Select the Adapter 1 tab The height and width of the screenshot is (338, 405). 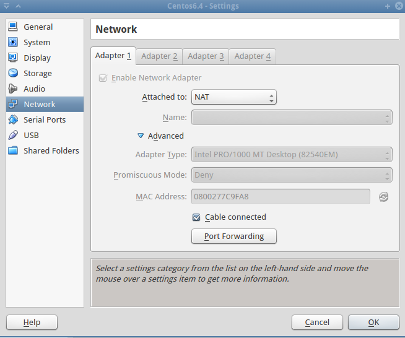(113, 56)
